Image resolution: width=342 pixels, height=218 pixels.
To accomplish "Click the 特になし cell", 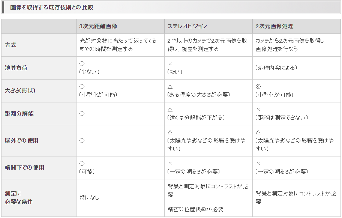I will [x=89, y=197].
